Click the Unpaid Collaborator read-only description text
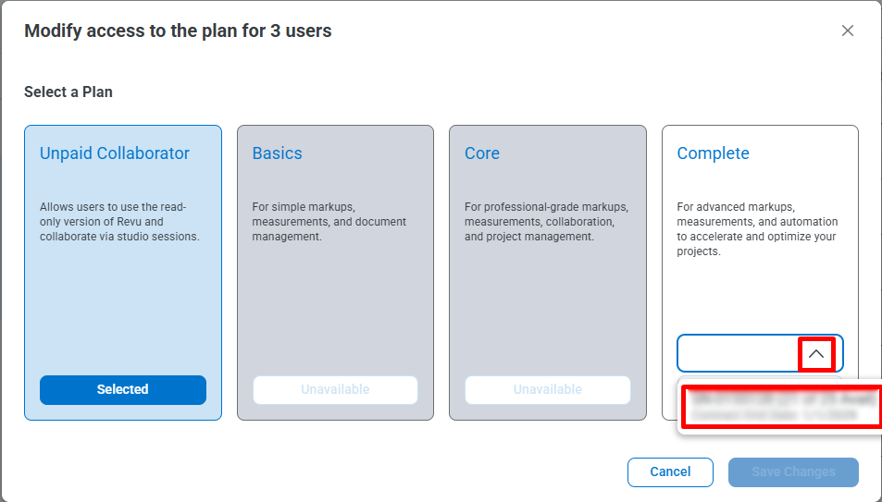This screenshot has width=882, height=502. [x=119, y=222]
